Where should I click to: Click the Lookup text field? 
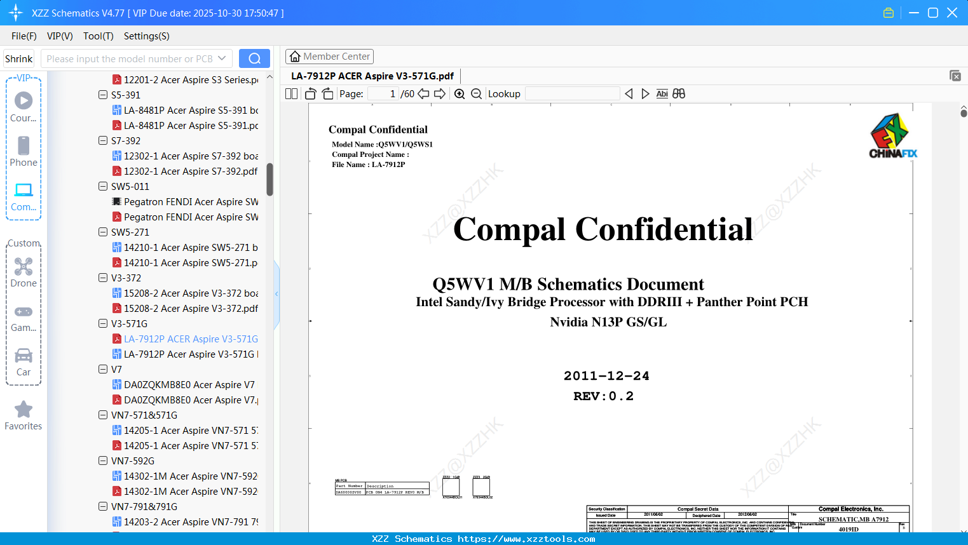point(573,94)
